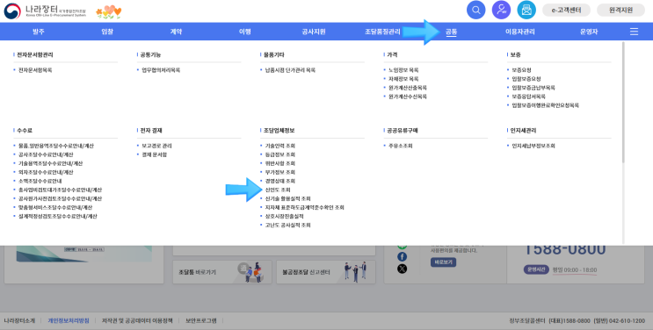Screen dimensions: 653x330
Task: Open 고난도 공사실적 조회
Action: 287,226
